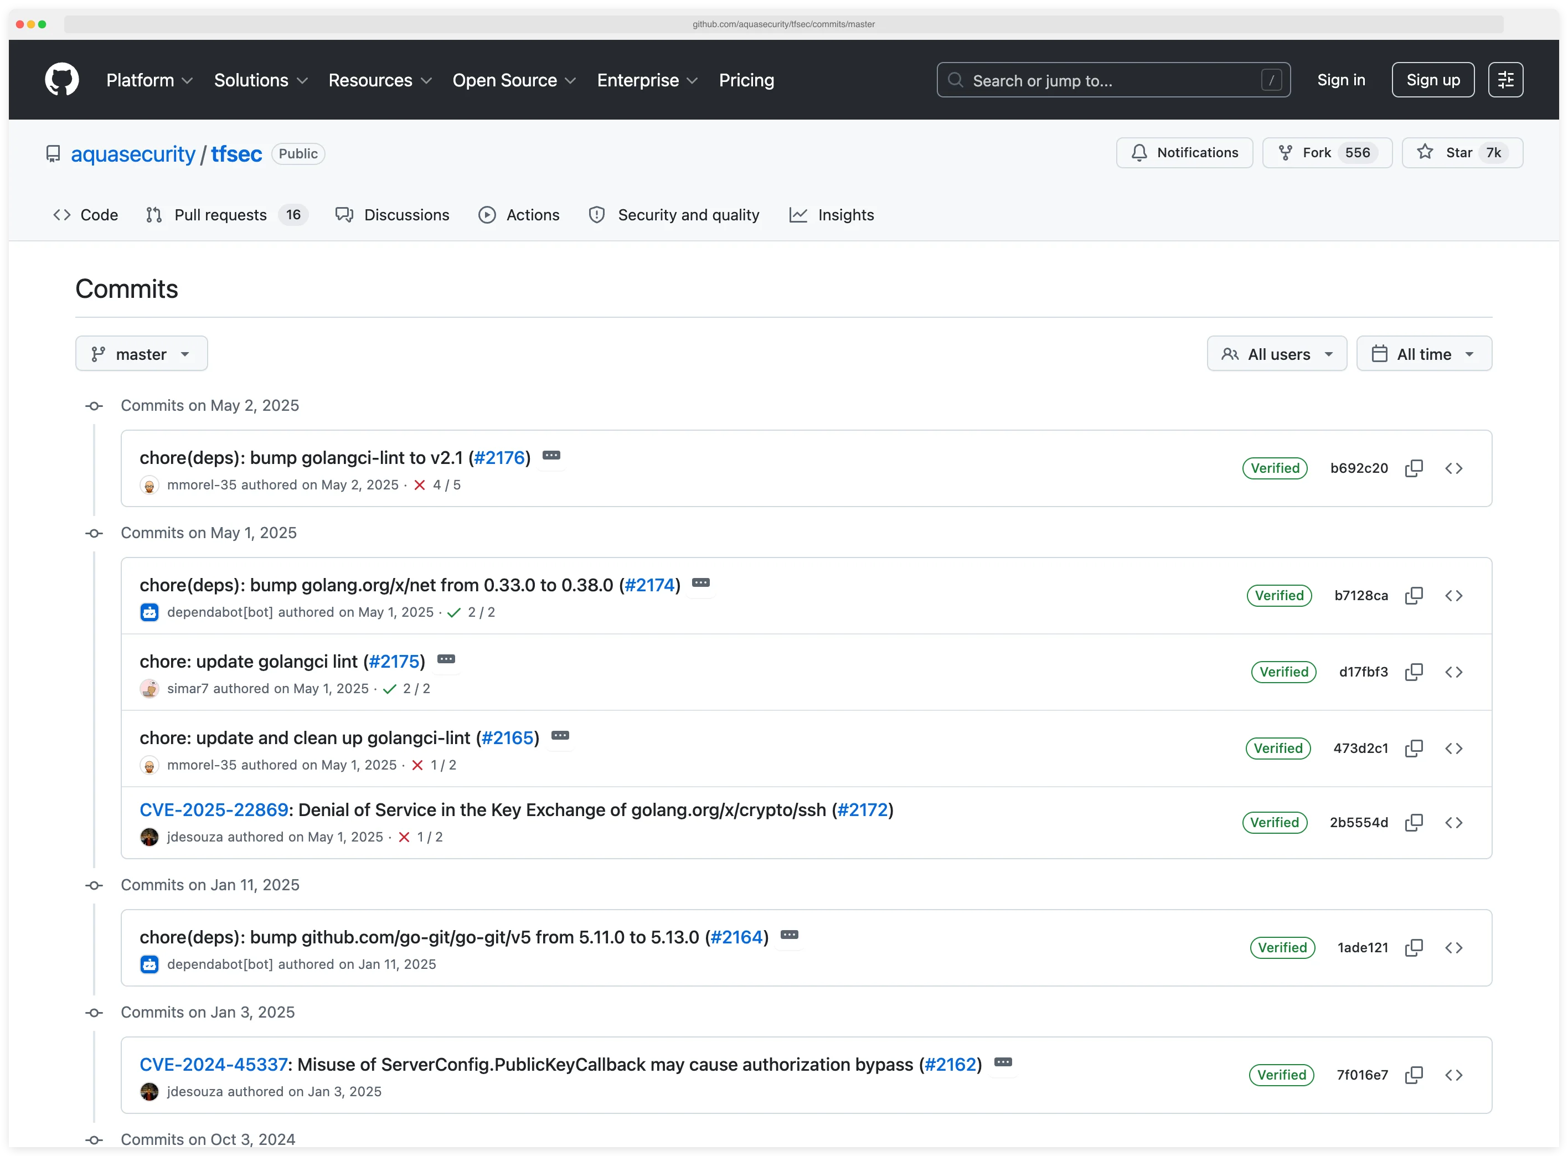This screenshot has width=1568, height=1156.
Task: Open pull request #2176 link
Action: coord(499,458)
